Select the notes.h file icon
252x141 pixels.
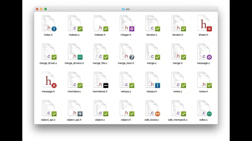(204, 80)
